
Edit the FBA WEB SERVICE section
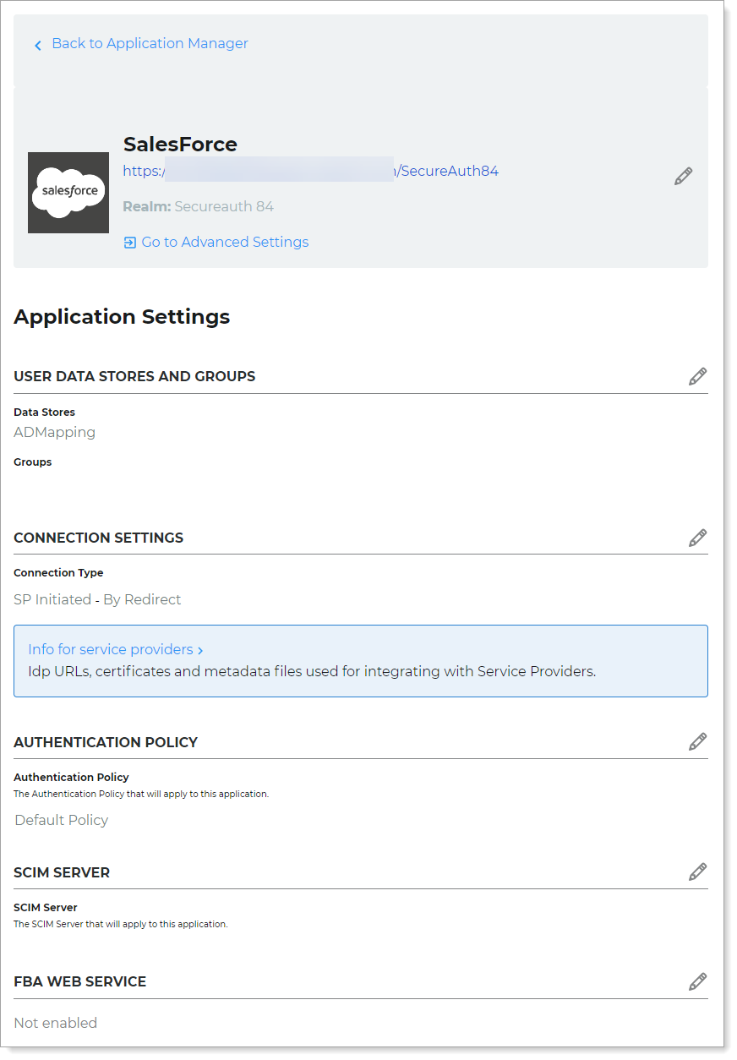[x=697, y=981]
